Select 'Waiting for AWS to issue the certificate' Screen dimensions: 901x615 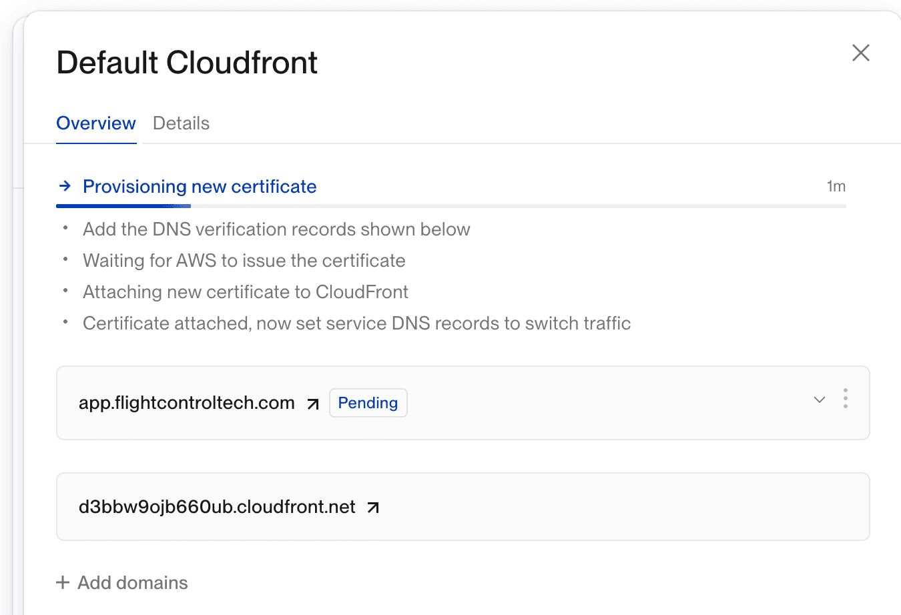[x=244, y=261]
